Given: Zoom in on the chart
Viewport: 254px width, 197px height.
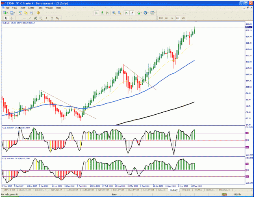Looking at the screenshot, I should pyautogui.click(x=114, y=13).
